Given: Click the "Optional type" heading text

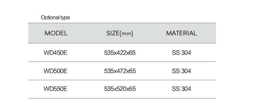Looking at the screenshot, I should coord(55,18).
